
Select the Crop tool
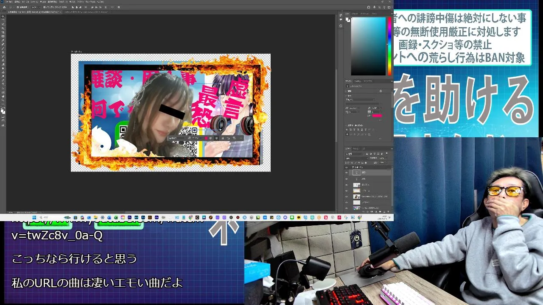click(3, 32)
